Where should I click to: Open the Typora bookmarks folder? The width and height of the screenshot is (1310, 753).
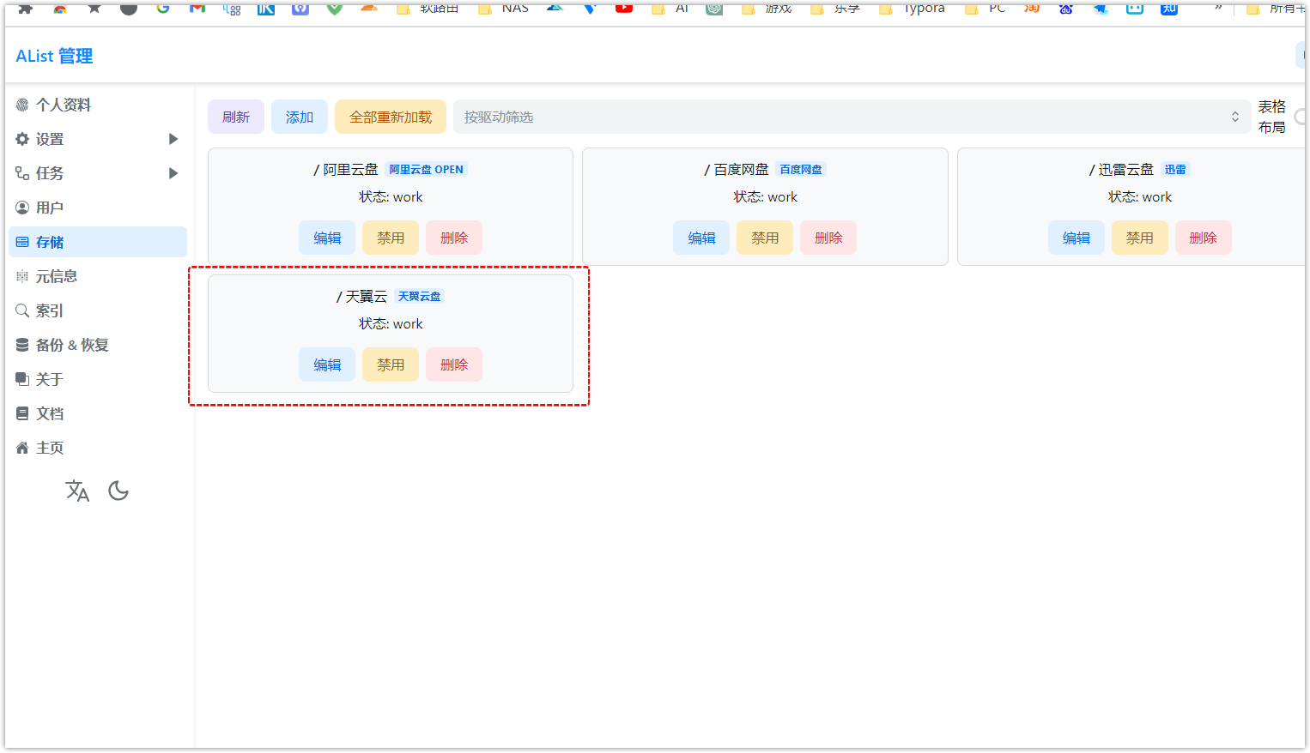click(x=912, y=8)
